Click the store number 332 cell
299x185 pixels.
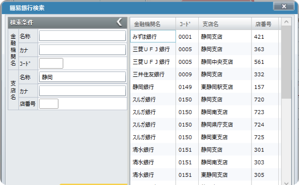point(265,74)
